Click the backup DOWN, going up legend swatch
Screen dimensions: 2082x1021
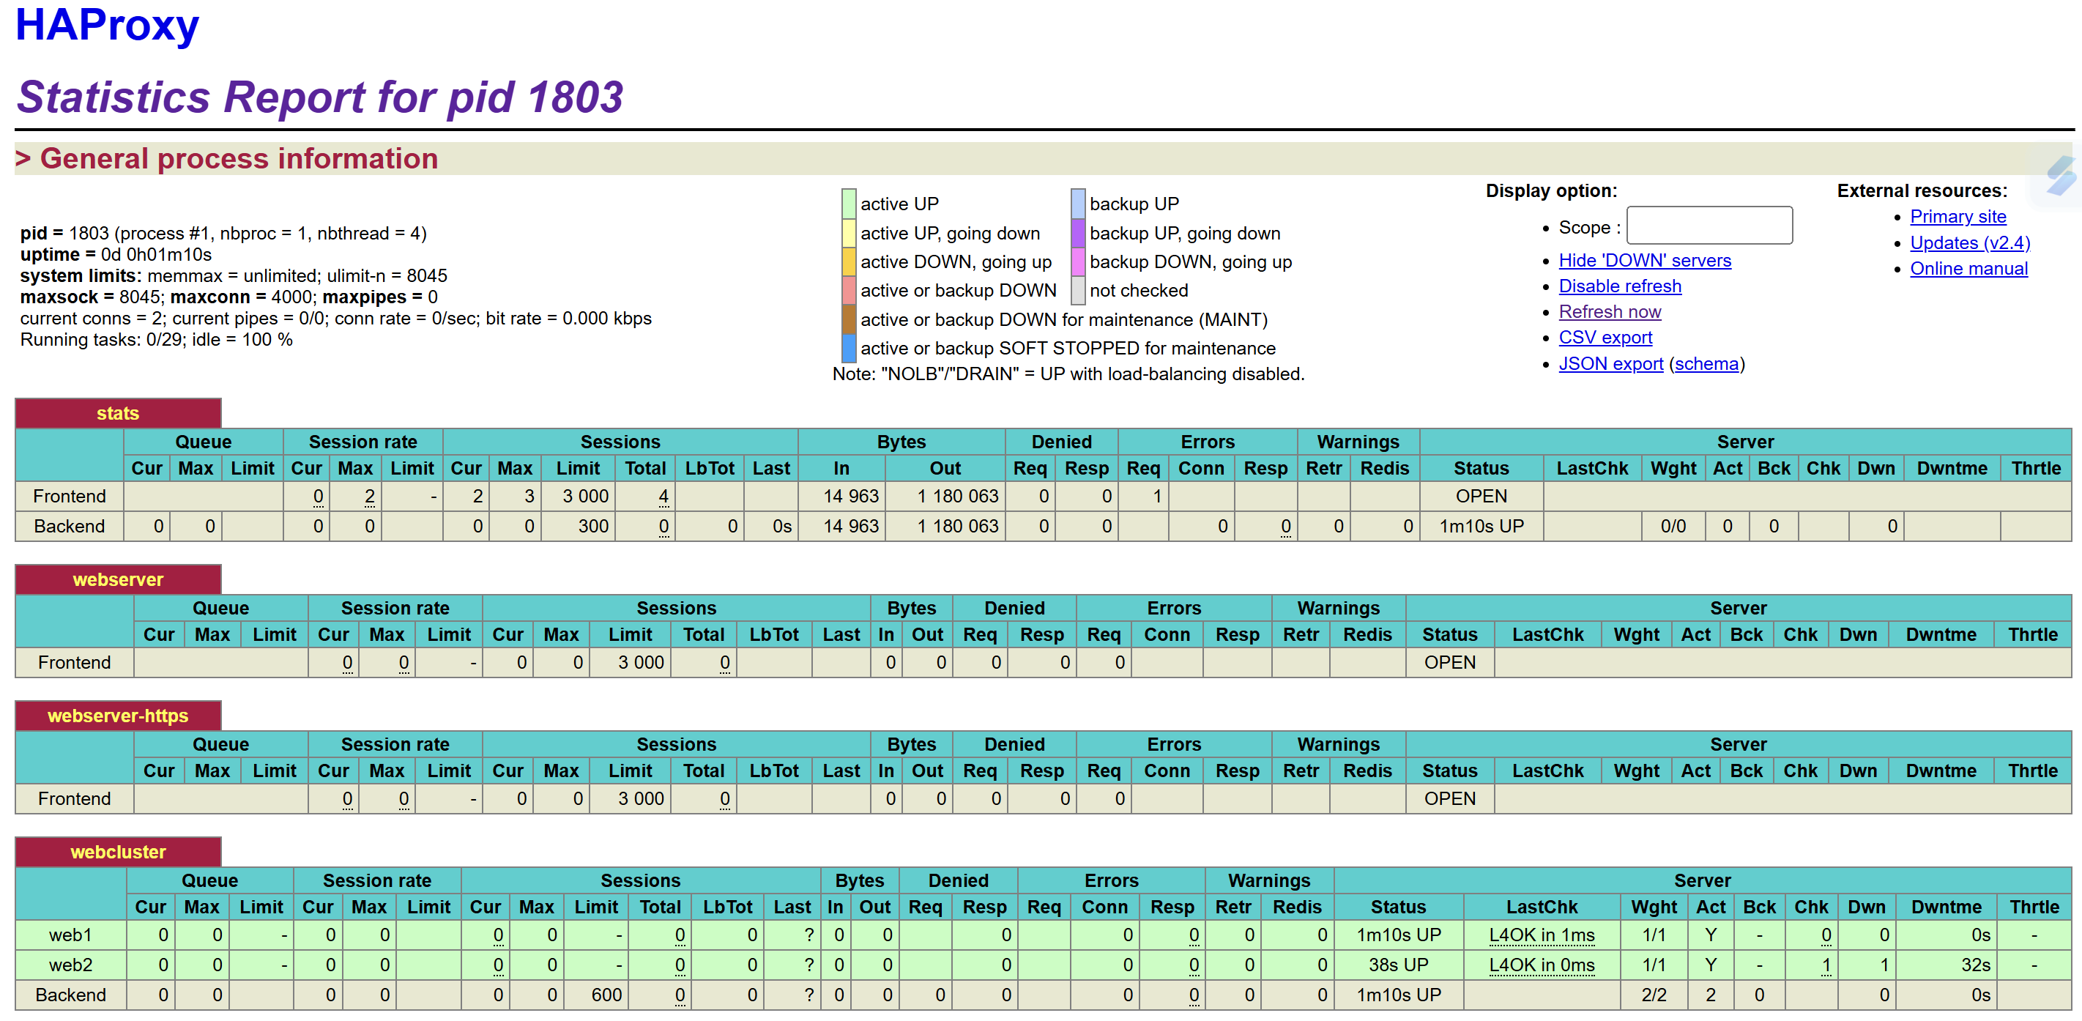pos(1077,262)
